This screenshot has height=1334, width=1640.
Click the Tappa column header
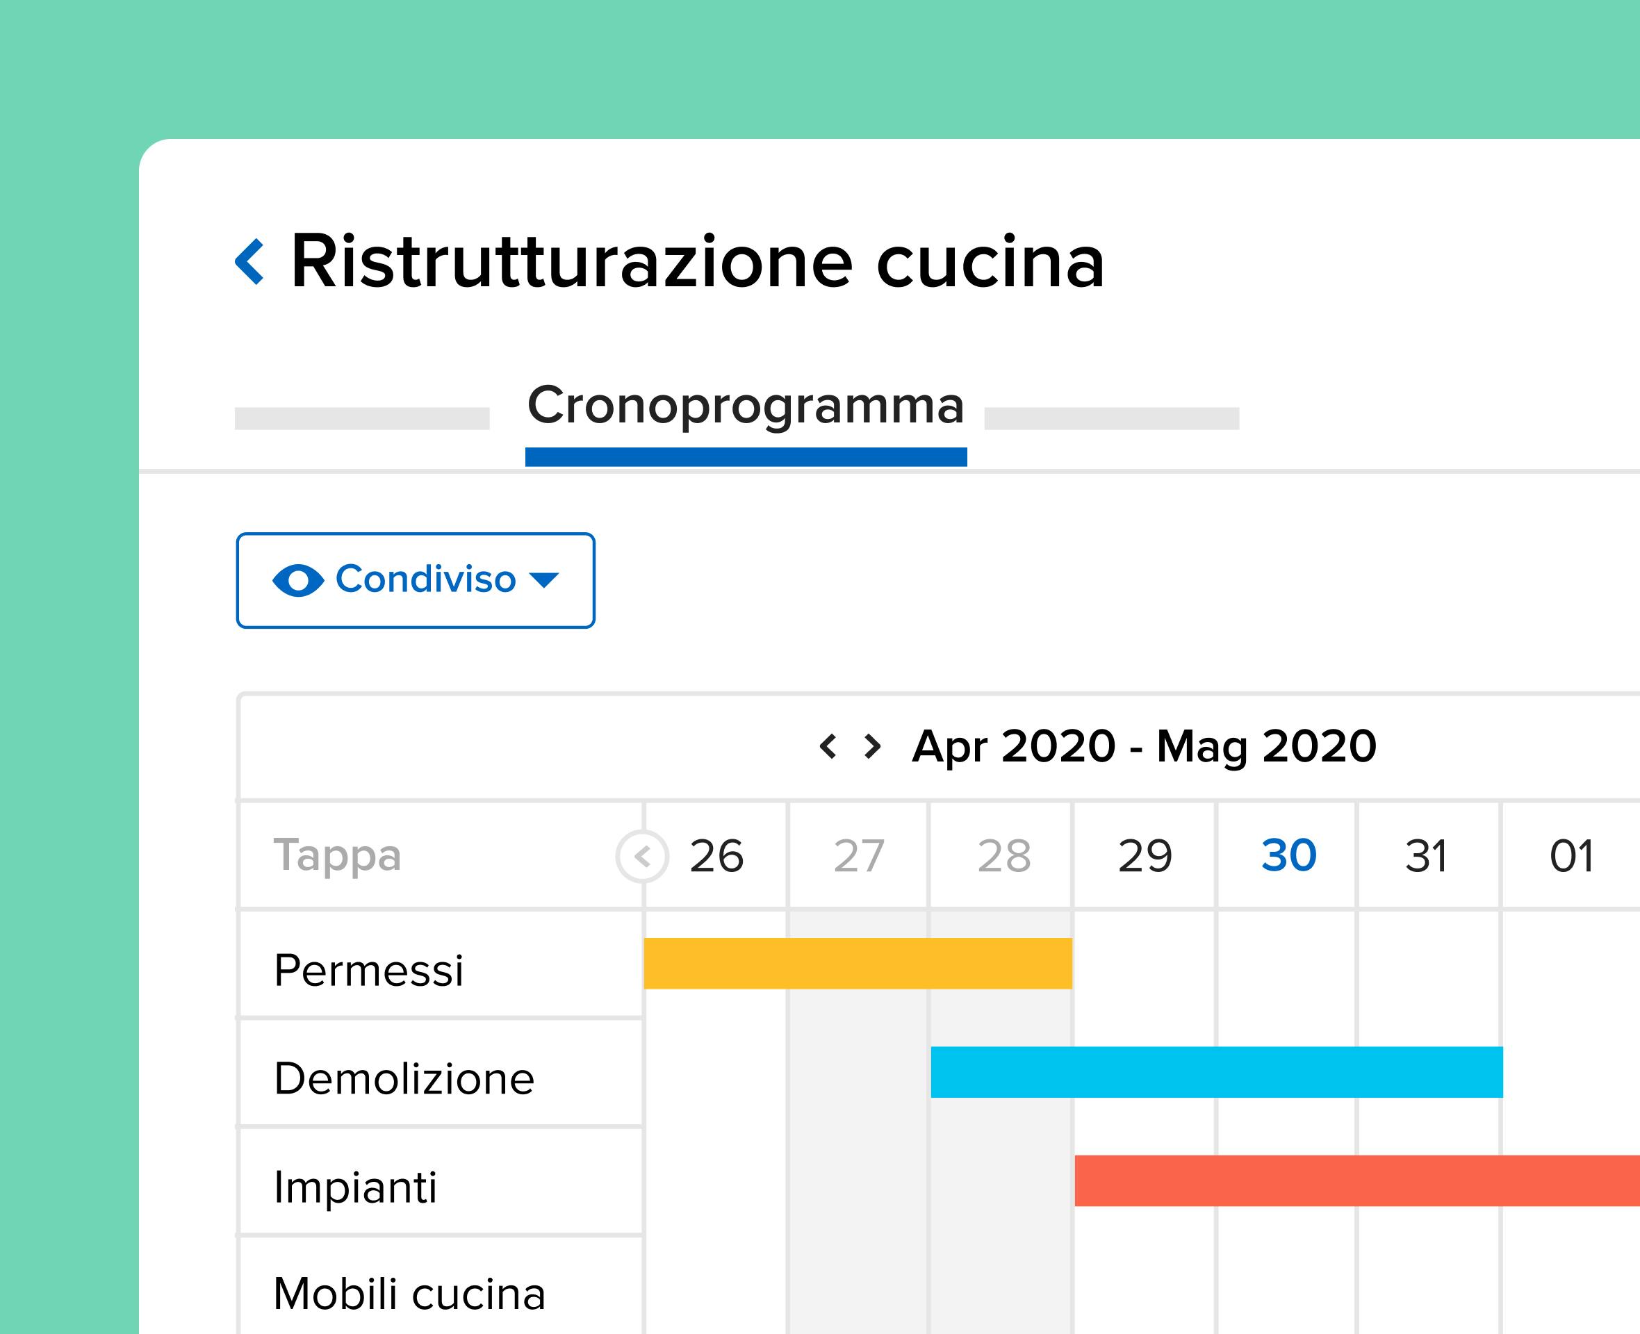(337, 856)
